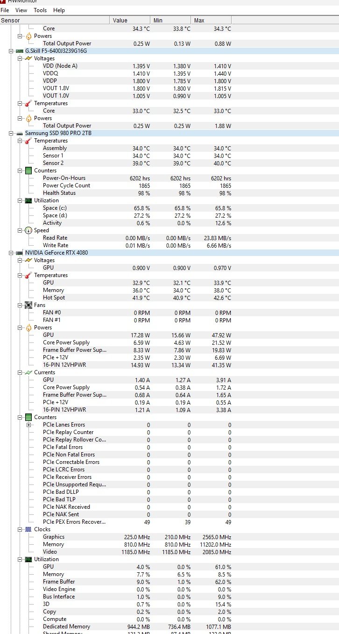339x634 pixels.
Task: Click the Temperatures thermometer icon under G.Skill
Action: pos(28,103)
